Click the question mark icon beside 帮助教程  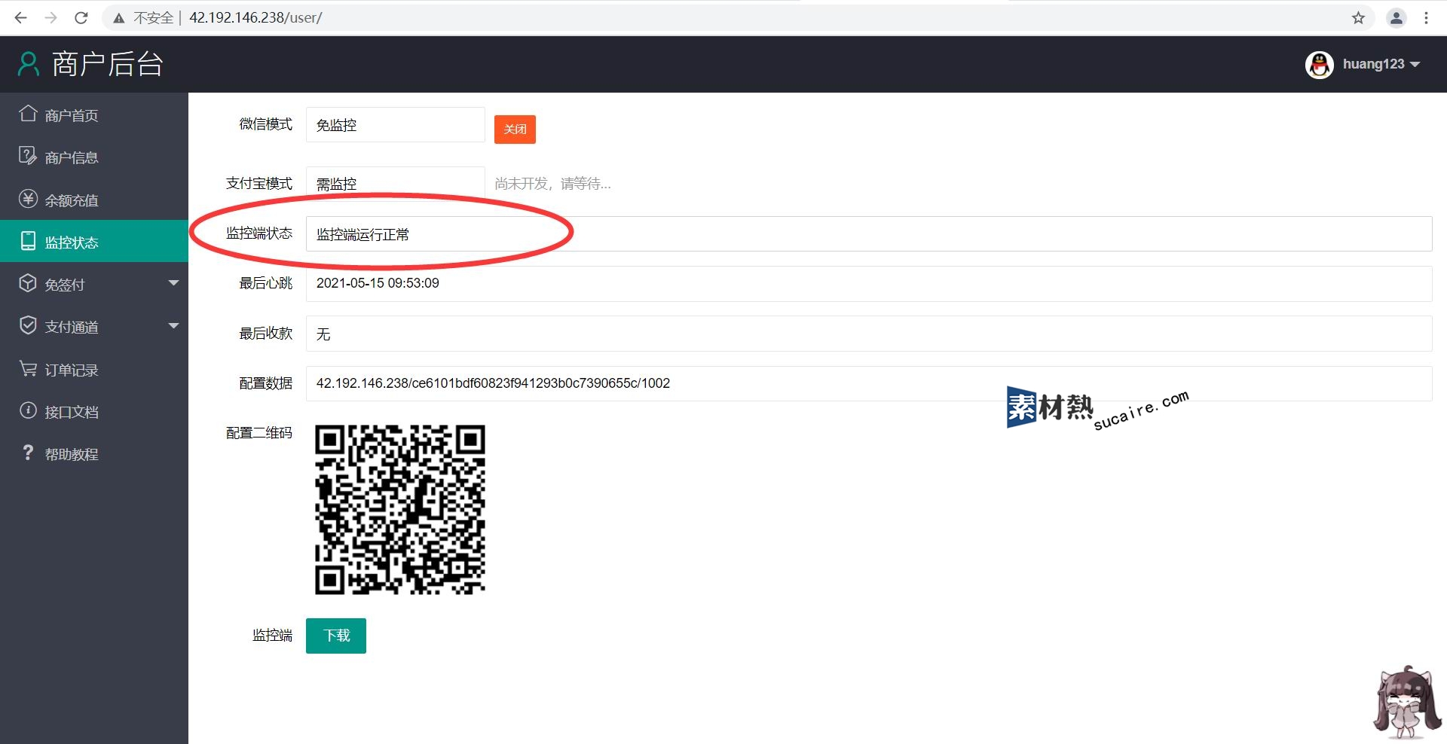(x=28, y=453)
